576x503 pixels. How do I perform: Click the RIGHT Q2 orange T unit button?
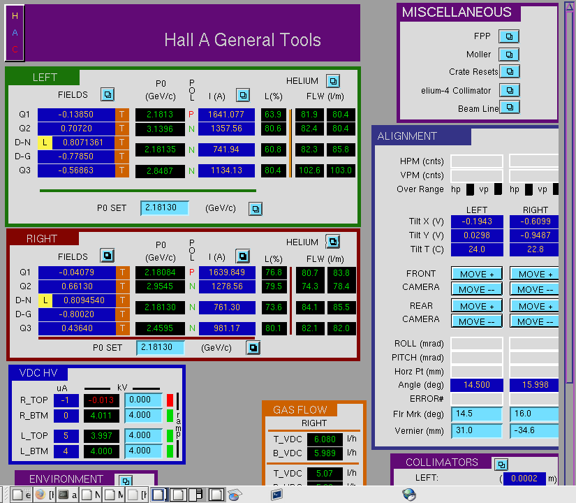(123, 286)
